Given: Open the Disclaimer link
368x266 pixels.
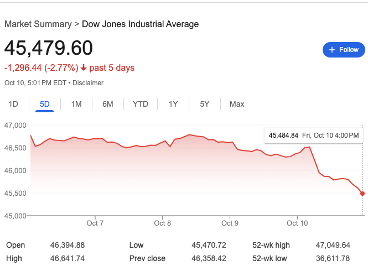Looking at the screenshot, I should pyautogui.click(x=89, y=83).
